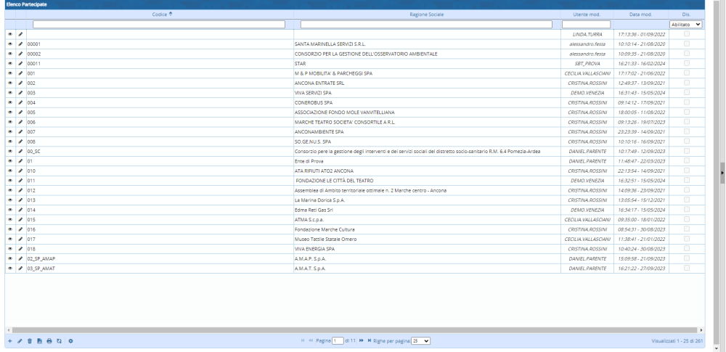Image resolution: width=726 pixels, height=352 pixels.
Task: Click the add new record plus icon
Action: (9, 340)
